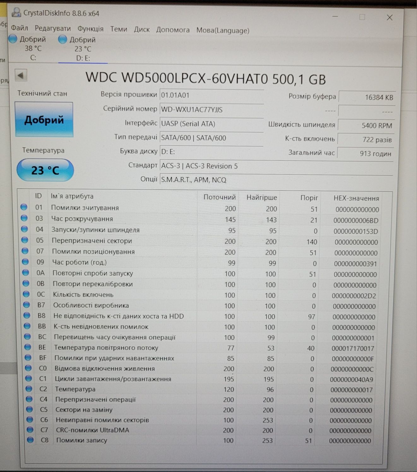Screen dimensions: 417x472
Task: Open the Допомога menu
Action: point(173,30)
